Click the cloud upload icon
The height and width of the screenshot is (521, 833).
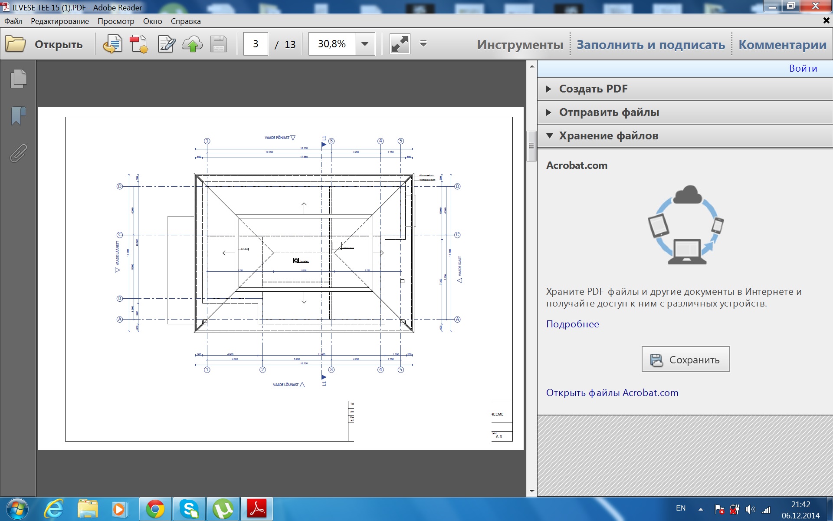click(x=192, y=44)
